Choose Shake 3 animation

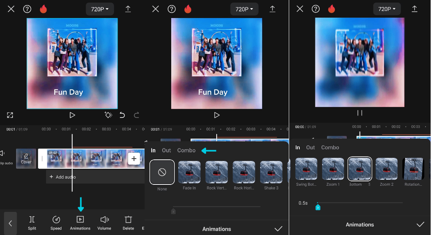271,172
